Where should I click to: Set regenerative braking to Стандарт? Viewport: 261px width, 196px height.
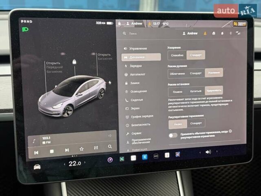pyautogui.click(x=196, y=123)
